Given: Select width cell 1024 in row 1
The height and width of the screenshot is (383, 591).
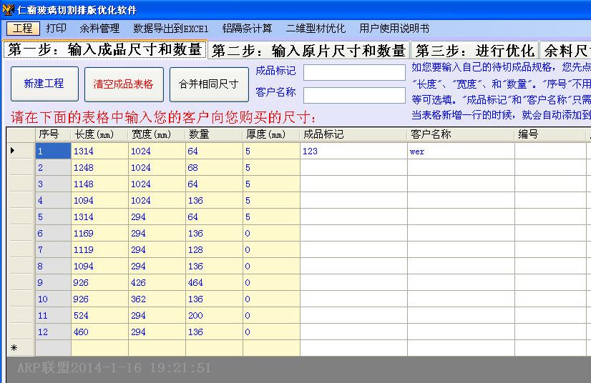Looking at the screenshot, I should click(157, 151).
